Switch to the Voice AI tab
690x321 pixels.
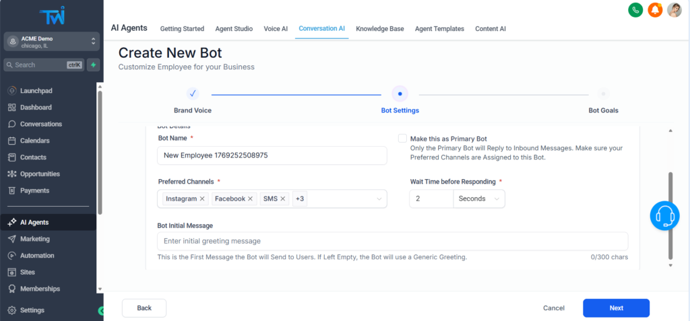(276, 29)
